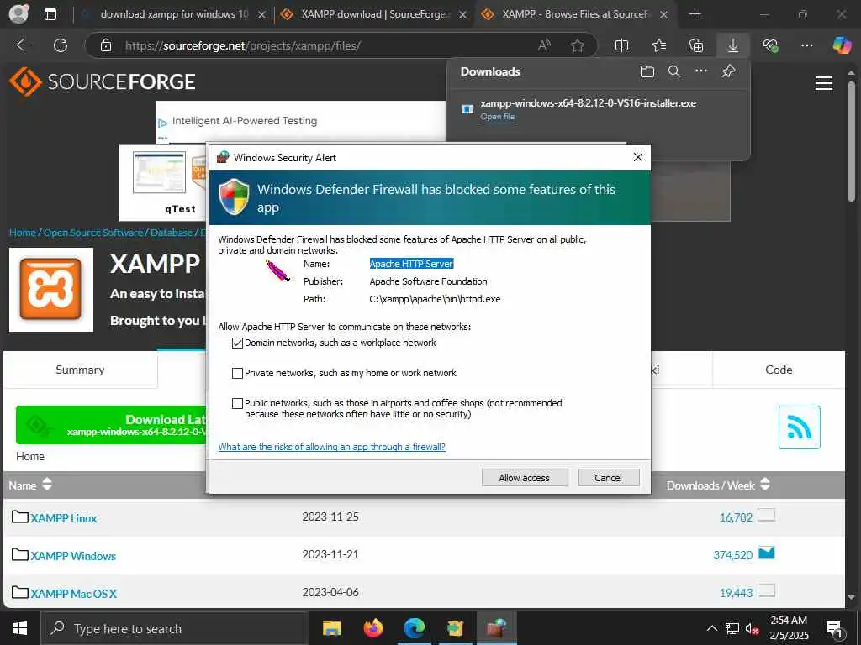Open the favorites list icon

point(659,45)
